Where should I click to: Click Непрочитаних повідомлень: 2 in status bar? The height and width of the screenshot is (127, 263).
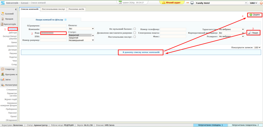(245, 125)
